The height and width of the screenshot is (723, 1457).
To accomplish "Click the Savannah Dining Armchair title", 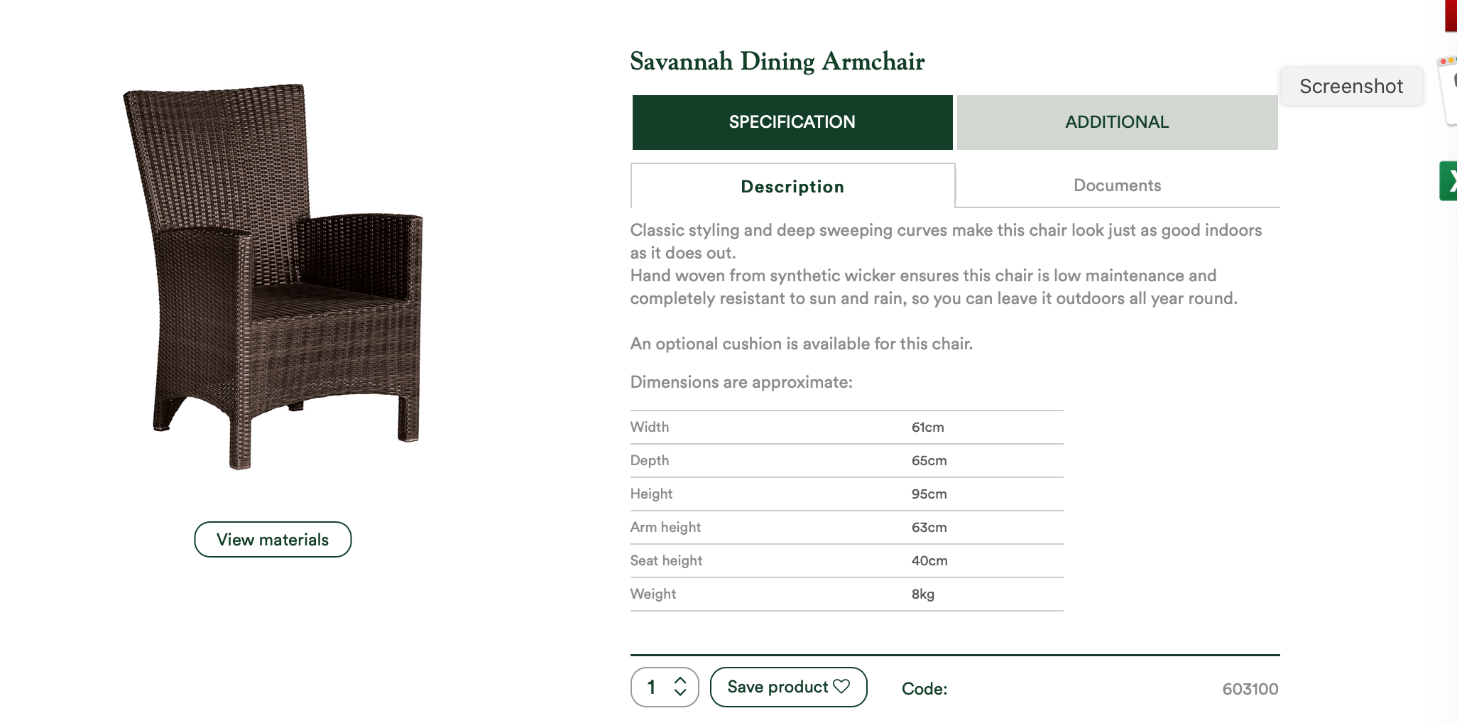I will pos(777,62).
